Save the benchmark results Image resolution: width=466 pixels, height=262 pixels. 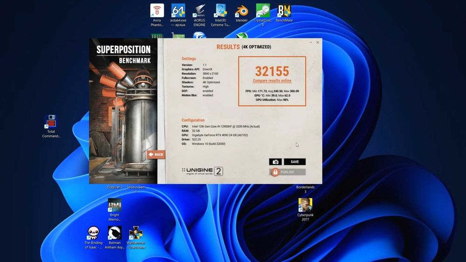click(295, 162)
